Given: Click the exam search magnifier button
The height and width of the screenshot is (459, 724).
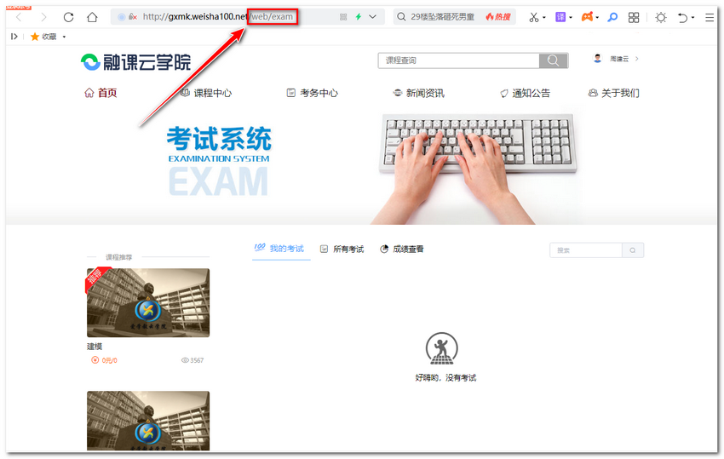Looking at the screenshot, I should tap(633, 250).
